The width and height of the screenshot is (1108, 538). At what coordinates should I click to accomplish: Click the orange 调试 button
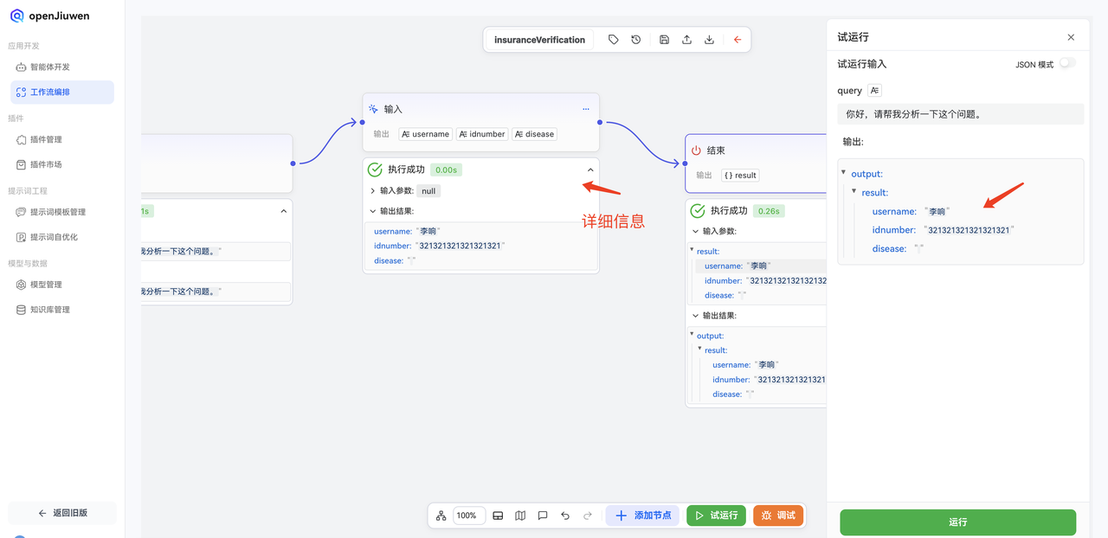pyautogui.click(x=778, y=516)
